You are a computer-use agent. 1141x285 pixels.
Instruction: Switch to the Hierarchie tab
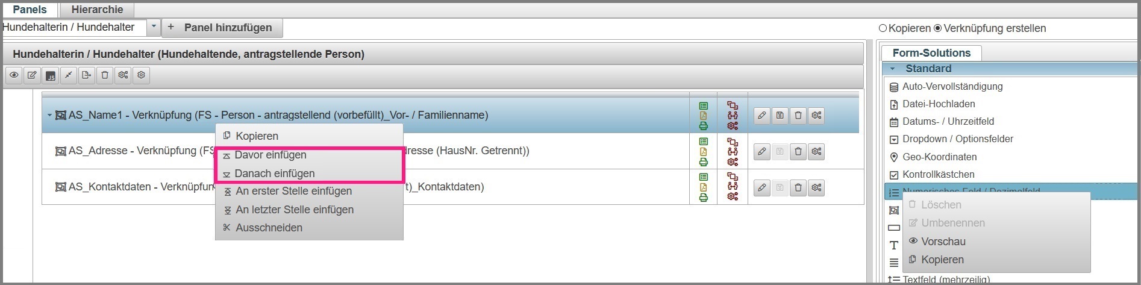click(x=97, y=10)
